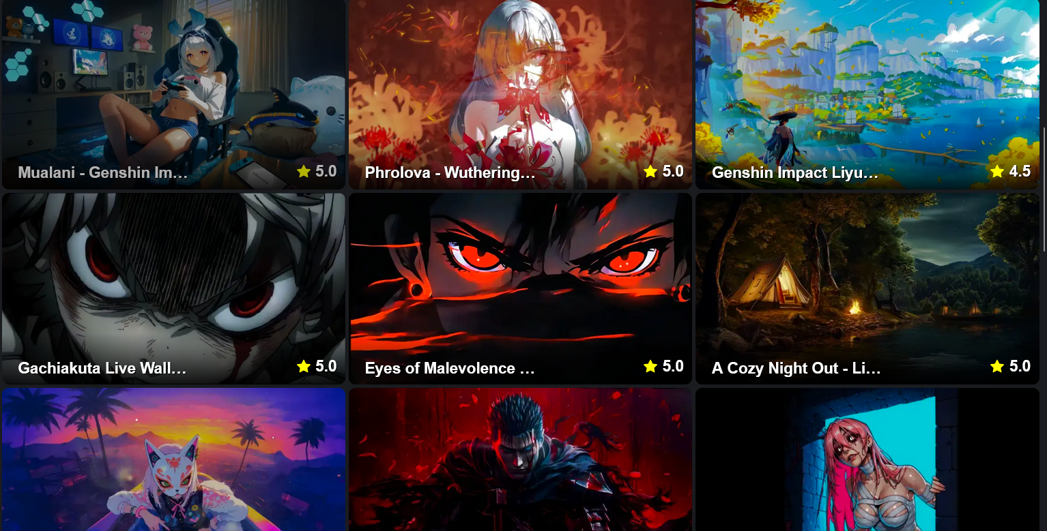
Task: Open the A Cozy Night Out wallpaper
Action: (867, 288)
